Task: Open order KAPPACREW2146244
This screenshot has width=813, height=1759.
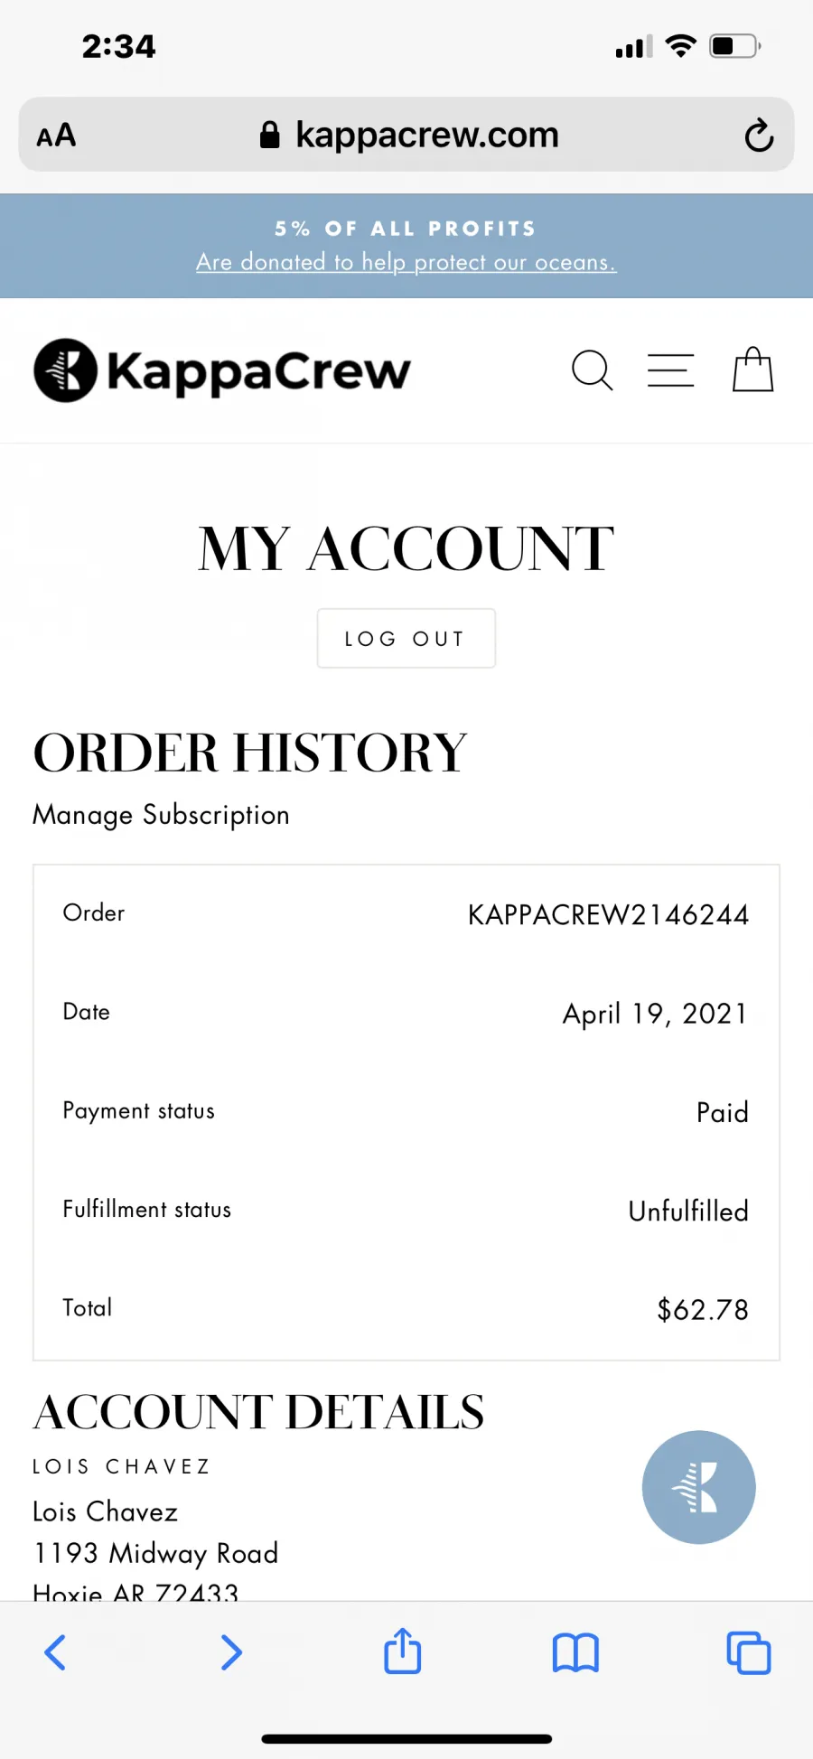Action: coord(608,914)
